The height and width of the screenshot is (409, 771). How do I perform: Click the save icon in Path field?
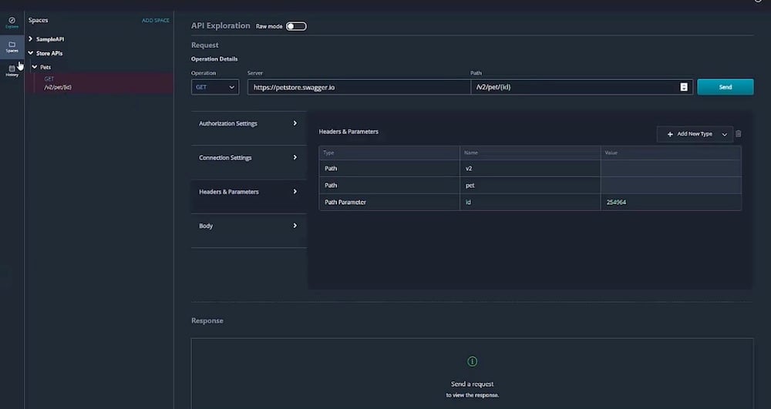tap(684, 87)
